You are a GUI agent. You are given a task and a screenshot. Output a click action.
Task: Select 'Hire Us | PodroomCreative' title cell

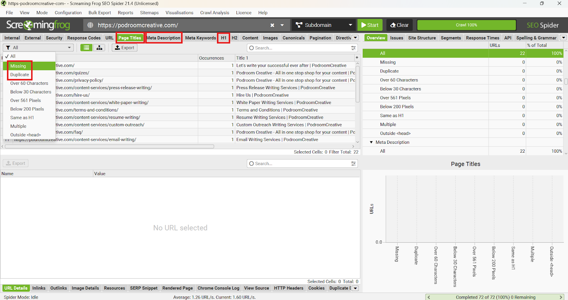(x=295, y=95)
